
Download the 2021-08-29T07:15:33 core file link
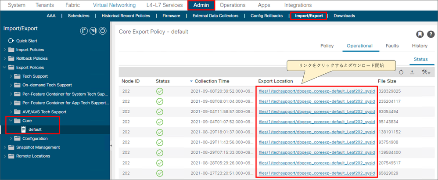click(317, 153)
